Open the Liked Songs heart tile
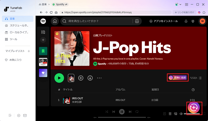The image size is (208, 121). pyautogui.click(x=43, y=73)
